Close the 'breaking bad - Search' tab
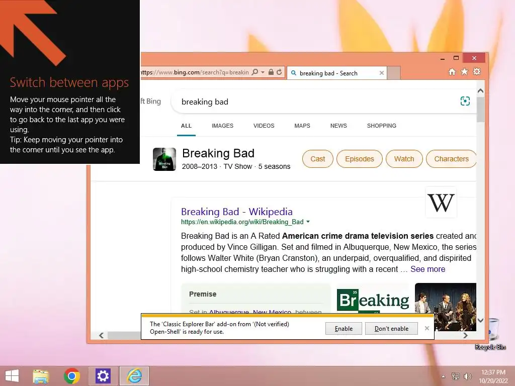 [x=381, y=73]
